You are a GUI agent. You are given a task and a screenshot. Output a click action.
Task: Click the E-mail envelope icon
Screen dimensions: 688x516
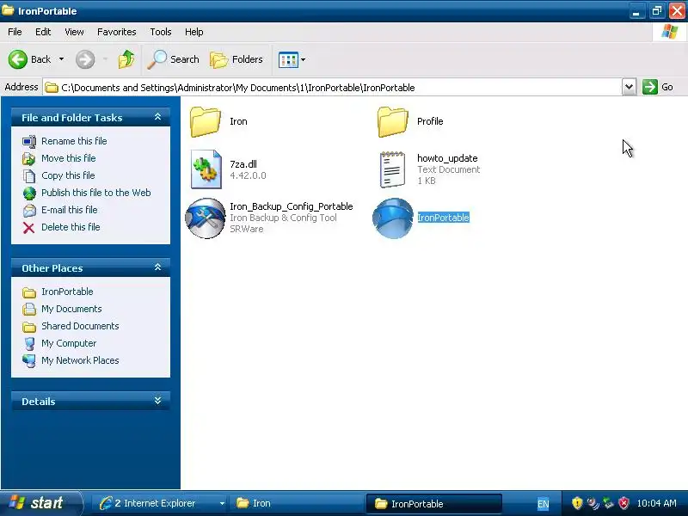tap(29, 211)
